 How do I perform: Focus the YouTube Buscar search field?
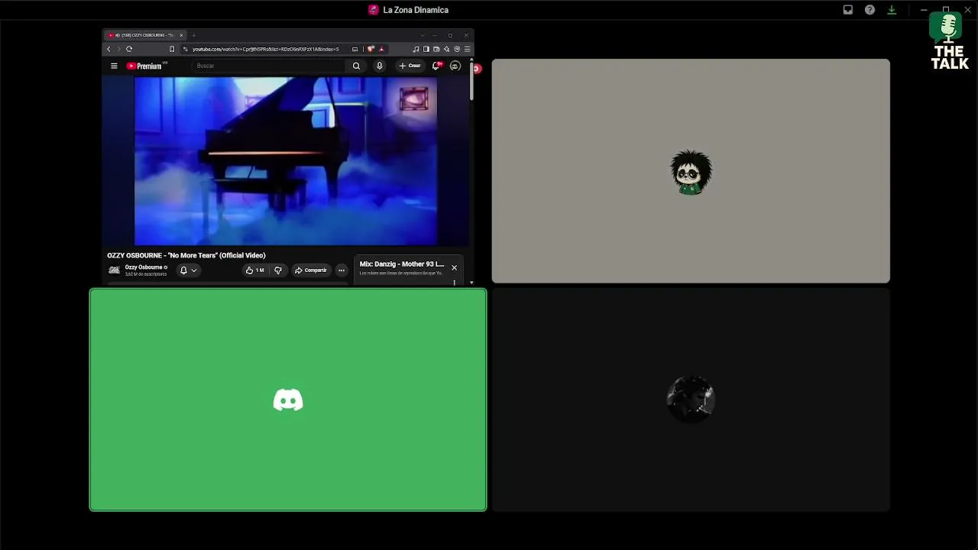(269, 66)
